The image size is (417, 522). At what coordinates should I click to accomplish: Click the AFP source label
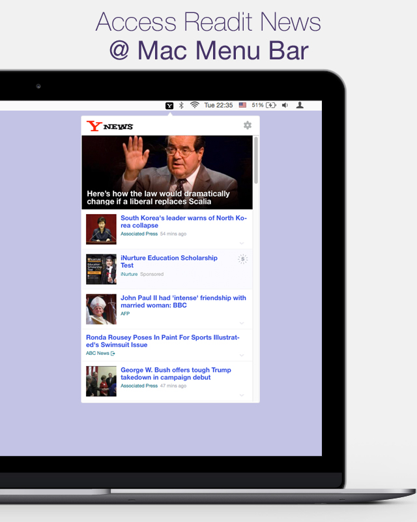coord(125,314)
